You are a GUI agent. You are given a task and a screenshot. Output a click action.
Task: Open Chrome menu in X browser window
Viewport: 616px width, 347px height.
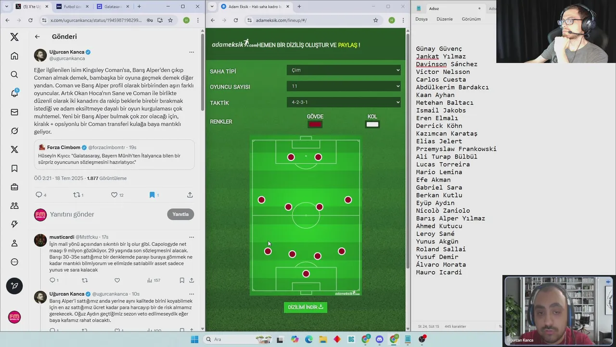tap(198, 20)
